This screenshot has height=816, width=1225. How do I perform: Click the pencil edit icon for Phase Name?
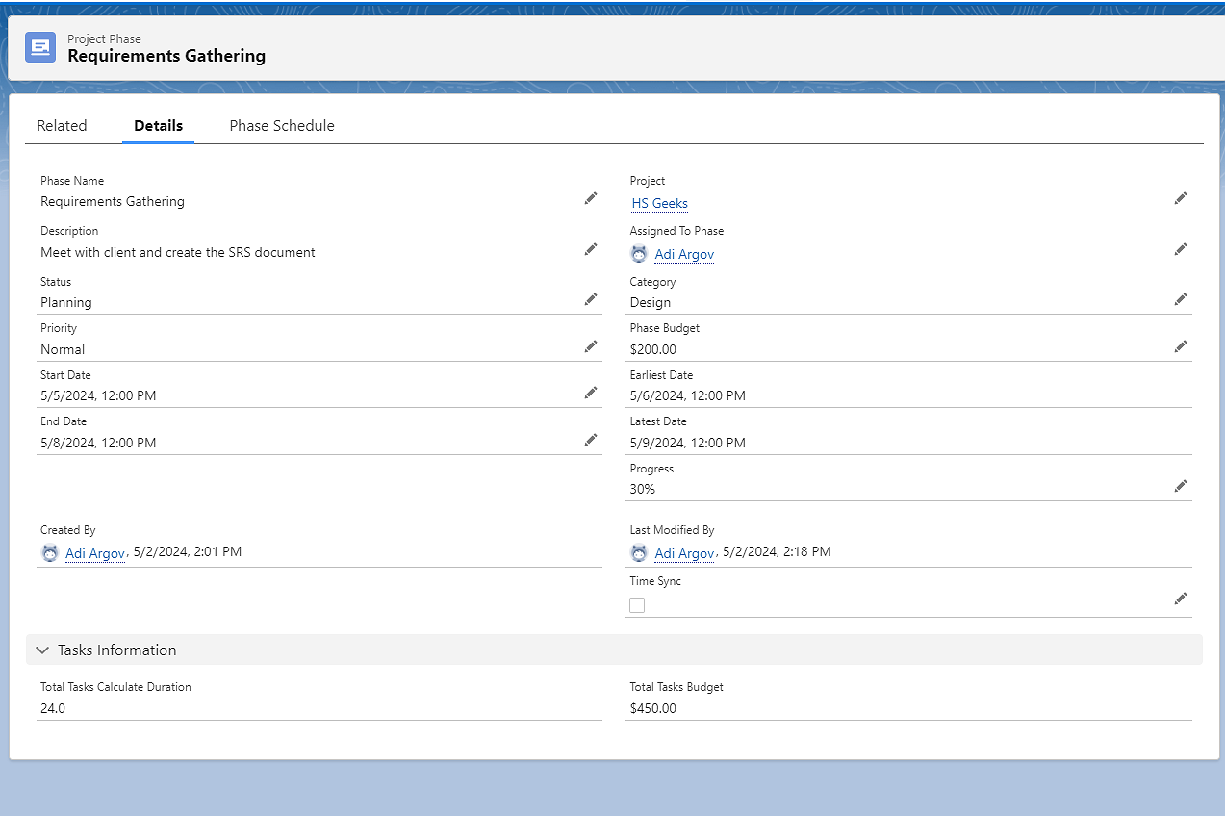pos(591,198)
